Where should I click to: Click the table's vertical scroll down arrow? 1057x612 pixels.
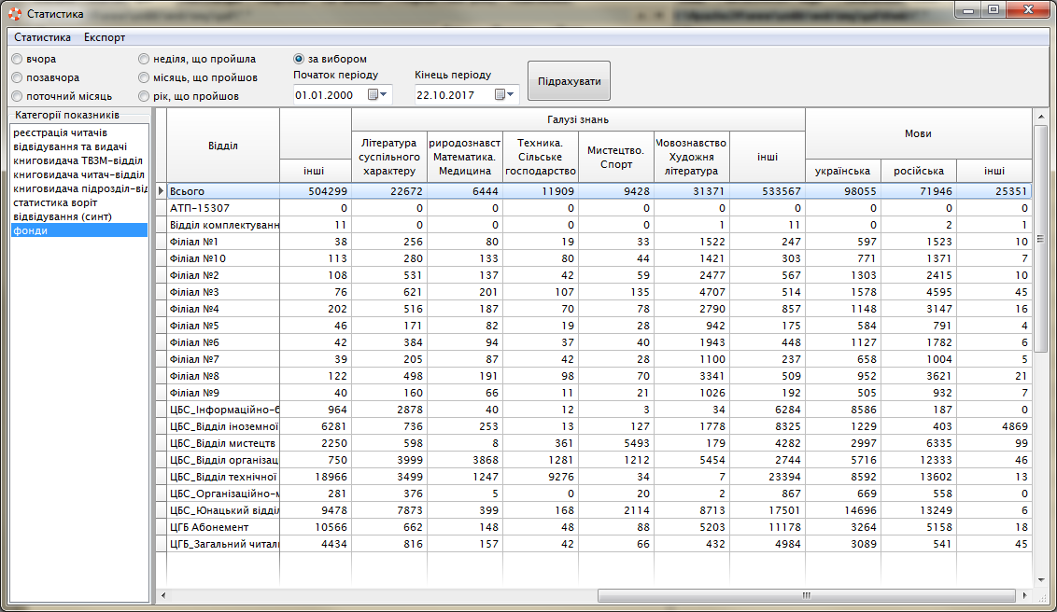(x=1040, y=580)
